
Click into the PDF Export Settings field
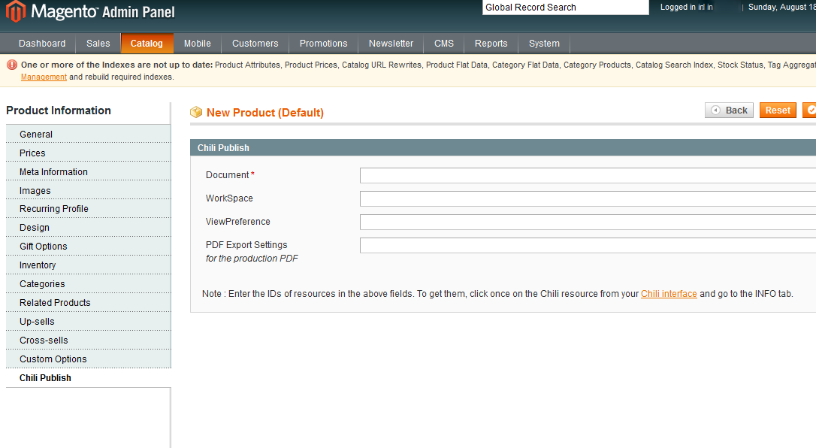point(588,246)
